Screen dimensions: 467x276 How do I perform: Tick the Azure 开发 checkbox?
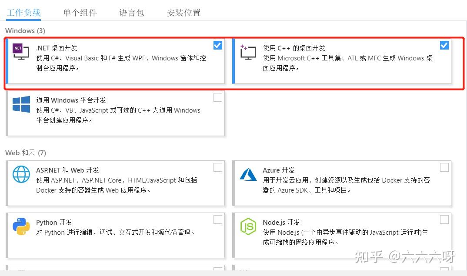444,167
